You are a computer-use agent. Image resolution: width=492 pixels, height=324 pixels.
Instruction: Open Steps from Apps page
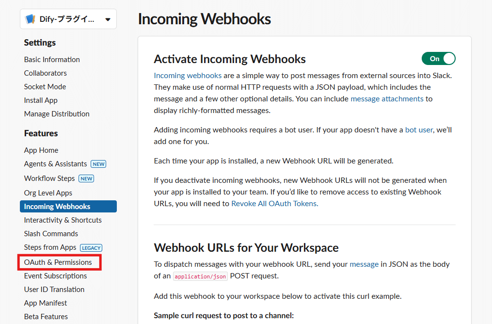point(50,247)
